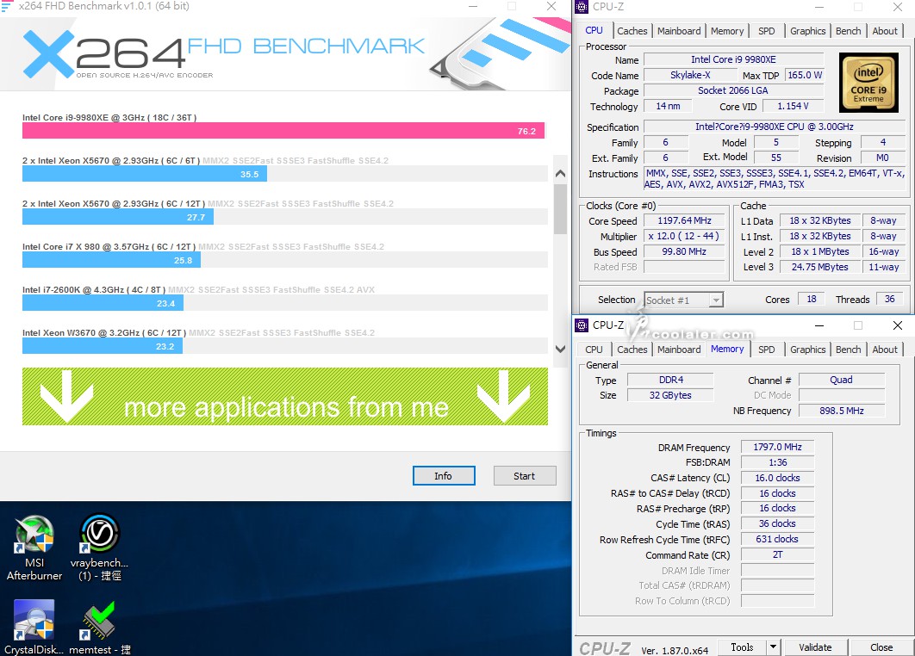Click the Xeon X5670 6C/12T 27.7 result bar

118,217
